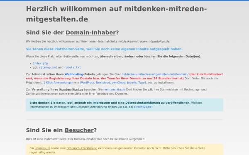Click the bold 'überschreiben, ändern oder löschen' text
Screen dimensions: 249x155
click(150, 57)
